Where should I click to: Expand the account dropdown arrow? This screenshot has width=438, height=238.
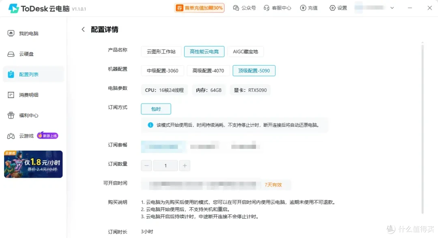click(392, 8)
